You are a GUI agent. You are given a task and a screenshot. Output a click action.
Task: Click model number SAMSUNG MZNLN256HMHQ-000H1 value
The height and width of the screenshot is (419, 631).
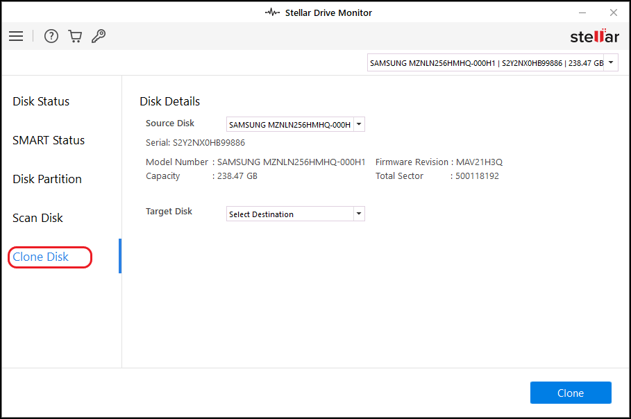coord(292,162)
